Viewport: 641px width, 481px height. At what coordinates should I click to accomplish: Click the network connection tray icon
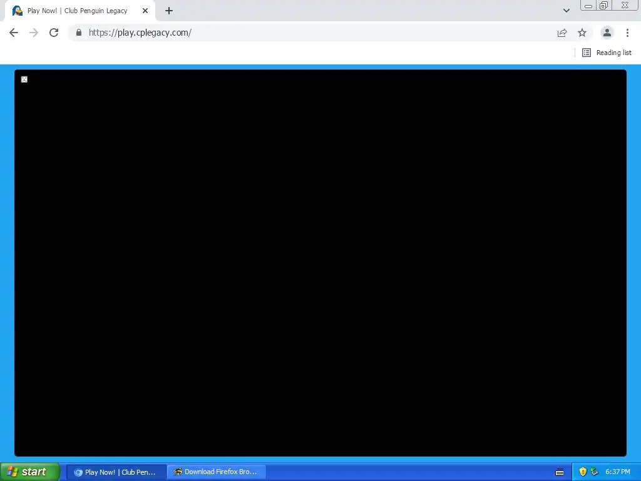coord(595,472)
